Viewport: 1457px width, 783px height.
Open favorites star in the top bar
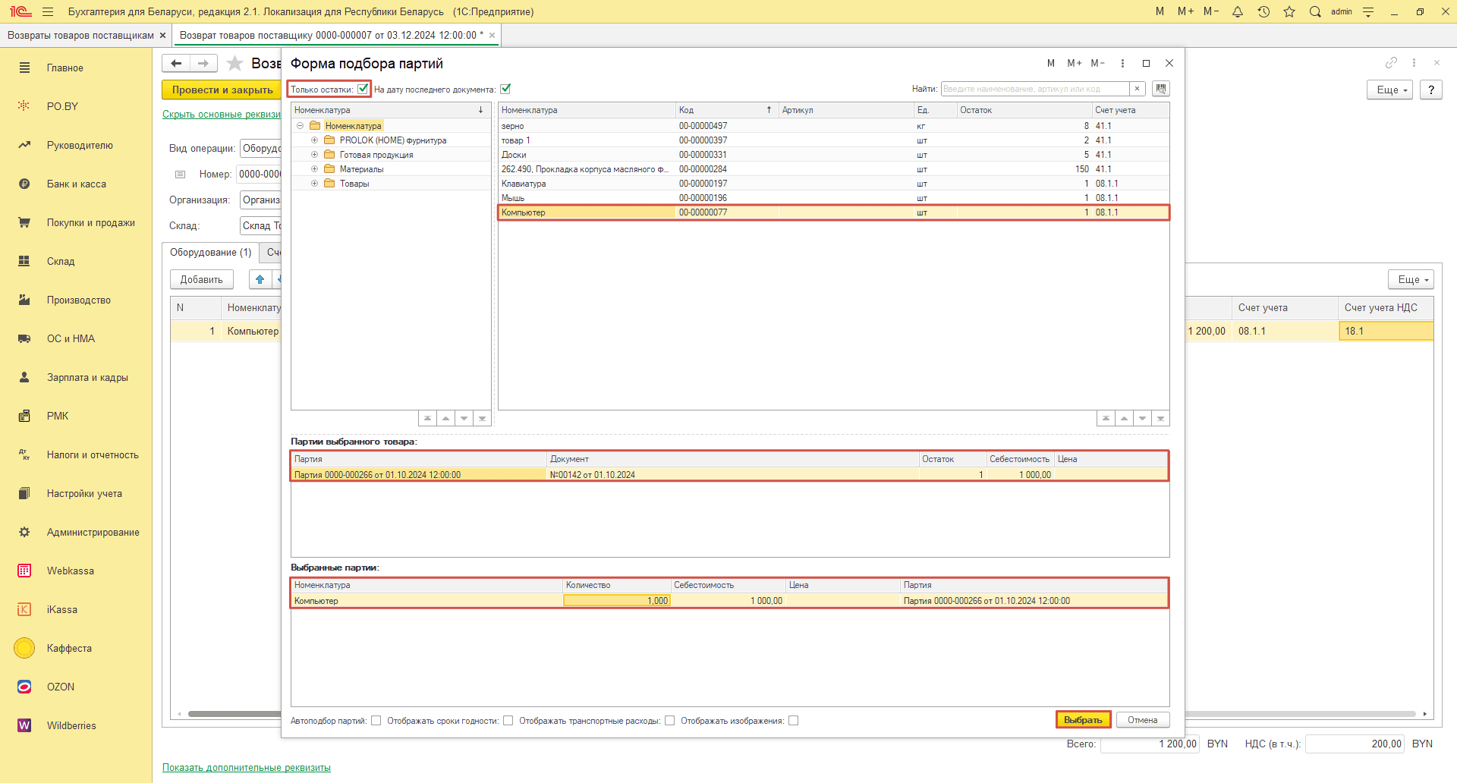[1289, 11]
